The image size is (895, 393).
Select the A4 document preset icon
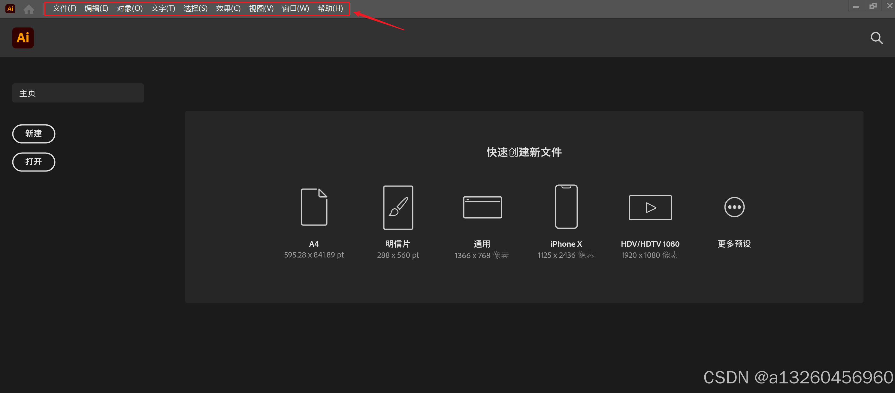314,207
